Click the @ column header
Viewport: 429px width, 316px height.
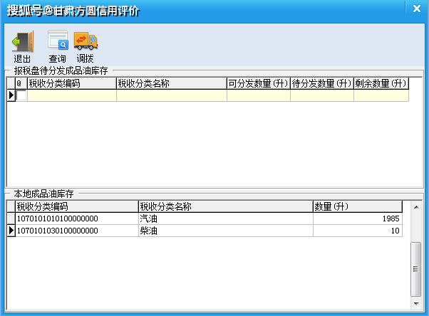tap(21, 83)
